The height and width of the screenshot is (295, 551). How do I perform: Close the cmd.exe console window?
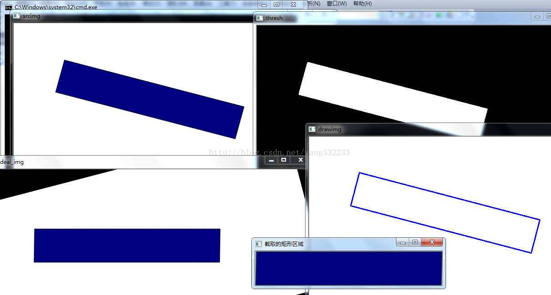pyautogui.click(x=293, y=5)
